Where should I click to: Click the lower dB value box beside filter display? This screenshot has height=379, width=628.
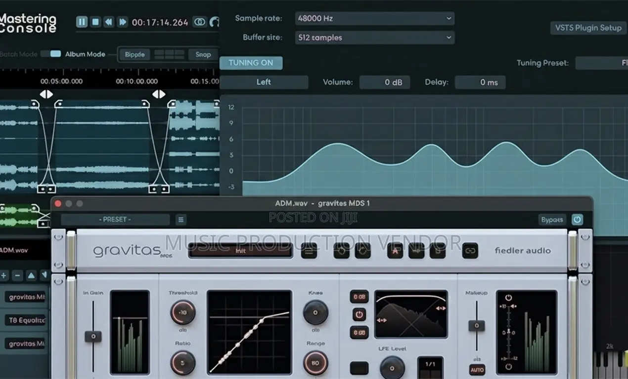pyautogui.click(x=359, y=333)
